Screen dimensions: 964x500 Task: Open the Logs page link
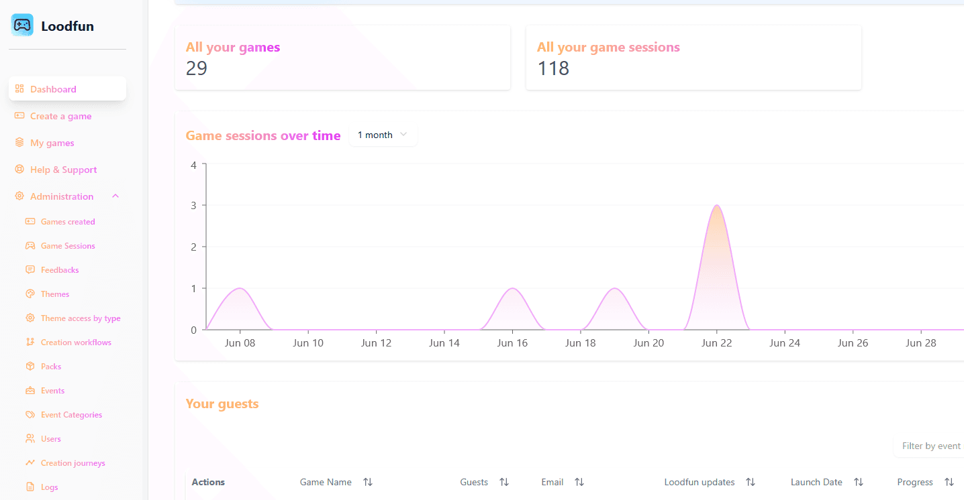tap(49, 487)
